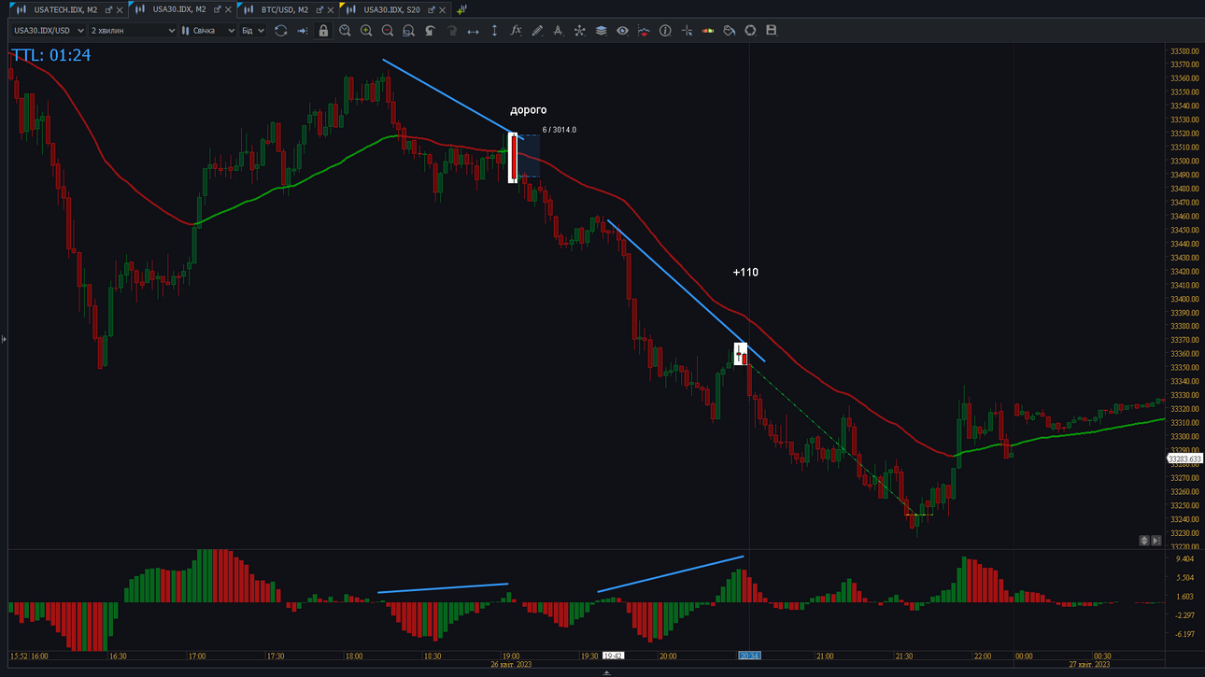Open the network pattern tool icon
The height and width of the screenshot is (677, 1205).
pyautogui.click(x=580, y=31)
